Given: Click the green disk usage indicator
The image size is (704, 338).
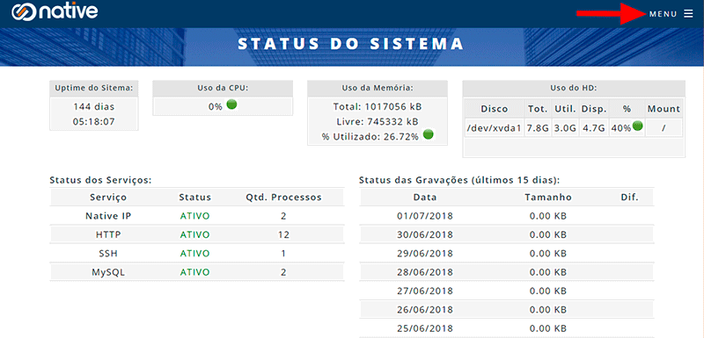Looking at the screenshot, I should click(x=637, y=126).
